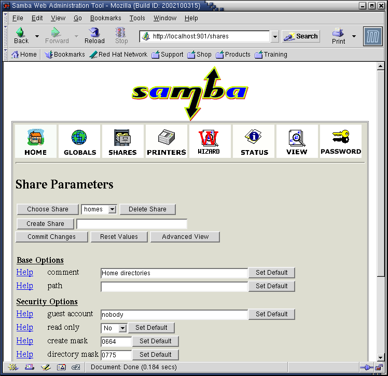This screenshot has height=376, width=388.
Task: Open the SHARES file cabinet icon
Action: (x=123, y=141)
